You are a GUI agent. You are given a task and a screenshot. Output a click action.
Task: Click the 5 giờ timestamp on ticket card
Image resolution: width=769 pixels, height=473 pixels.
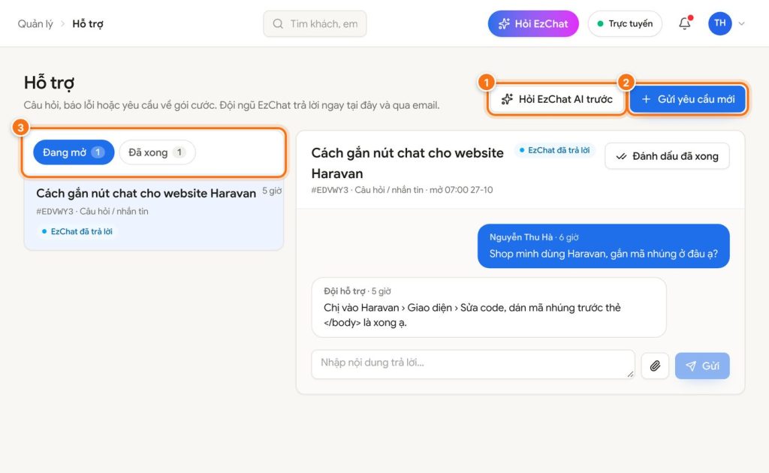[272, 191]
